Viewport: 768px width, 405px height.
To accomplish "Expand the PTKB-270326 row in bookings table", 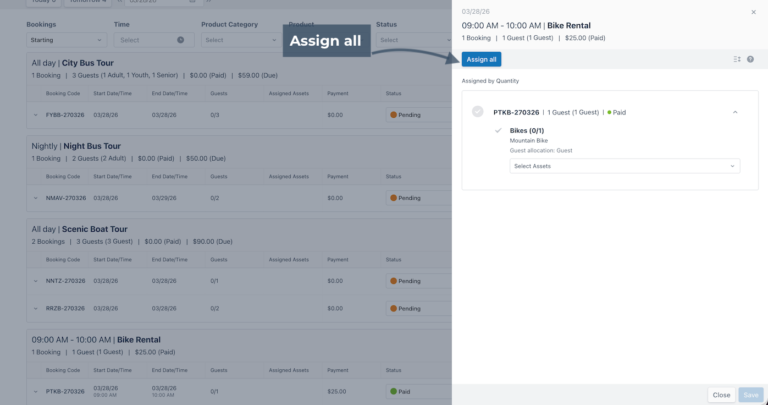I will pyautogui.click(x=36, y=392).
